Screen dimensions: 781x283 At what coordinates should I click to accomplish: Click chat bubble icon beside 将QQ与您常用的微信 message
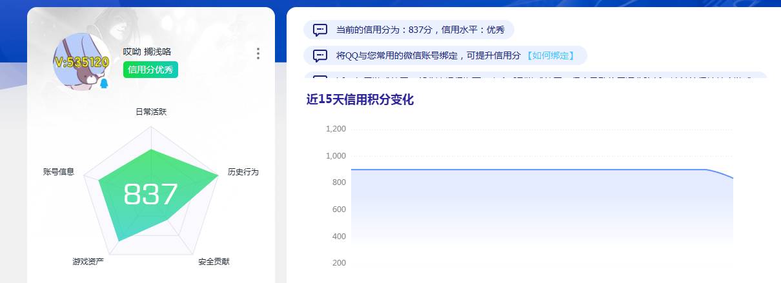click(320, 55)
